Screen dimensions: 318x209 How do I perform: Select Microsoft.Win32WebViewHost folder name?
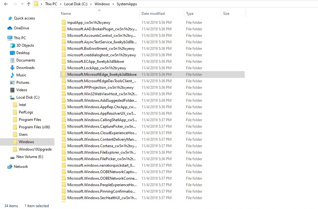102,94
